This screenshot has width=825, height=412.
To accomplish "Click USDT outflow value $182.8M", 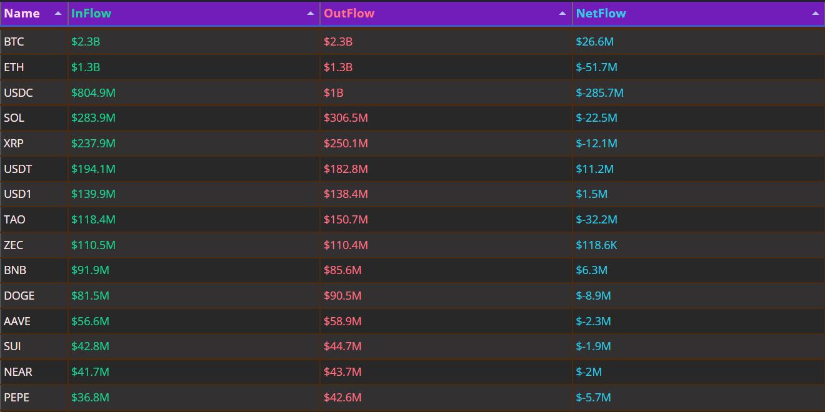I will tap(346, 169).
